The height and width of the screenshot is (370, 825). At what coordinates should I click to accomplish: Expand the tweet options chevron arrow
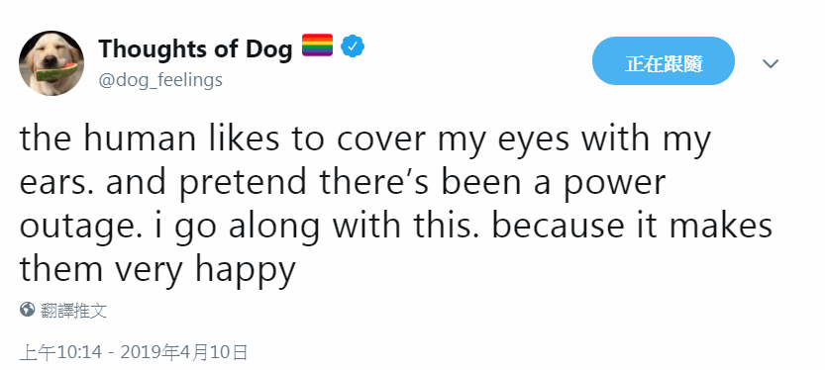point(771,63)
